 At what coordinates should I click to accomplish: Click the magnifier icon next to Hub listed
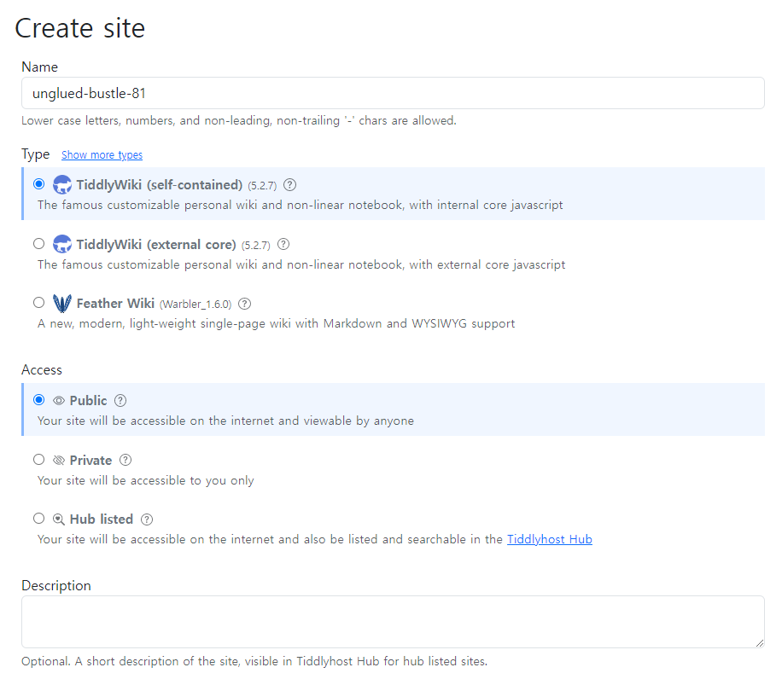(x=59, y=519)
